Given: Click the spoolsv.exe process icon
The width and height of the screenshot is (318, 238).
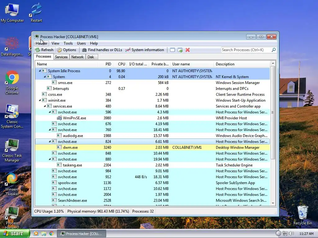Looking at the screenshot, I should click(x=54, y=183).
